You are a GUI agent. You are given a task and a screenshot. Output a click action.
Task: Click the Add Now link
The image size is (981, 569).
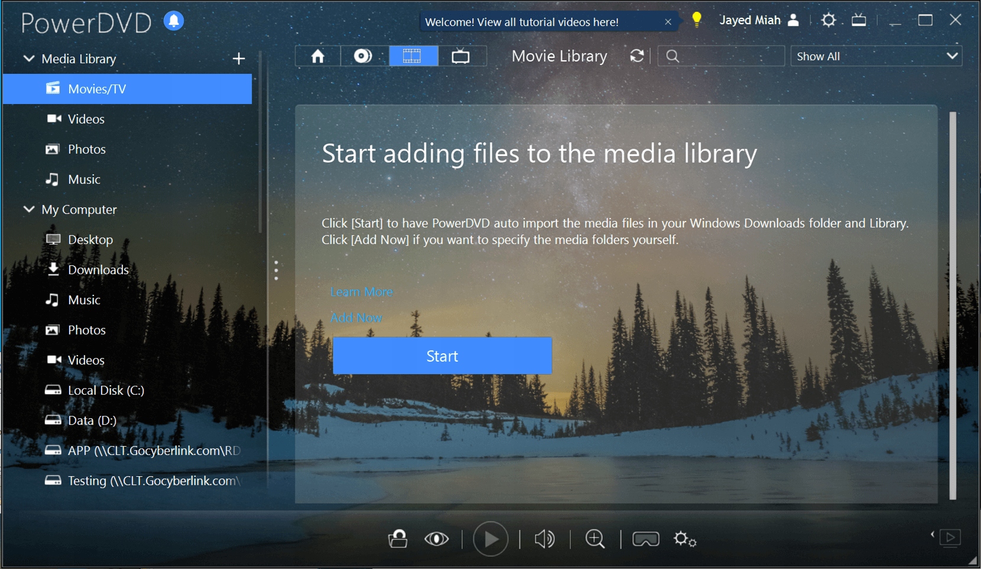[356, 317]
